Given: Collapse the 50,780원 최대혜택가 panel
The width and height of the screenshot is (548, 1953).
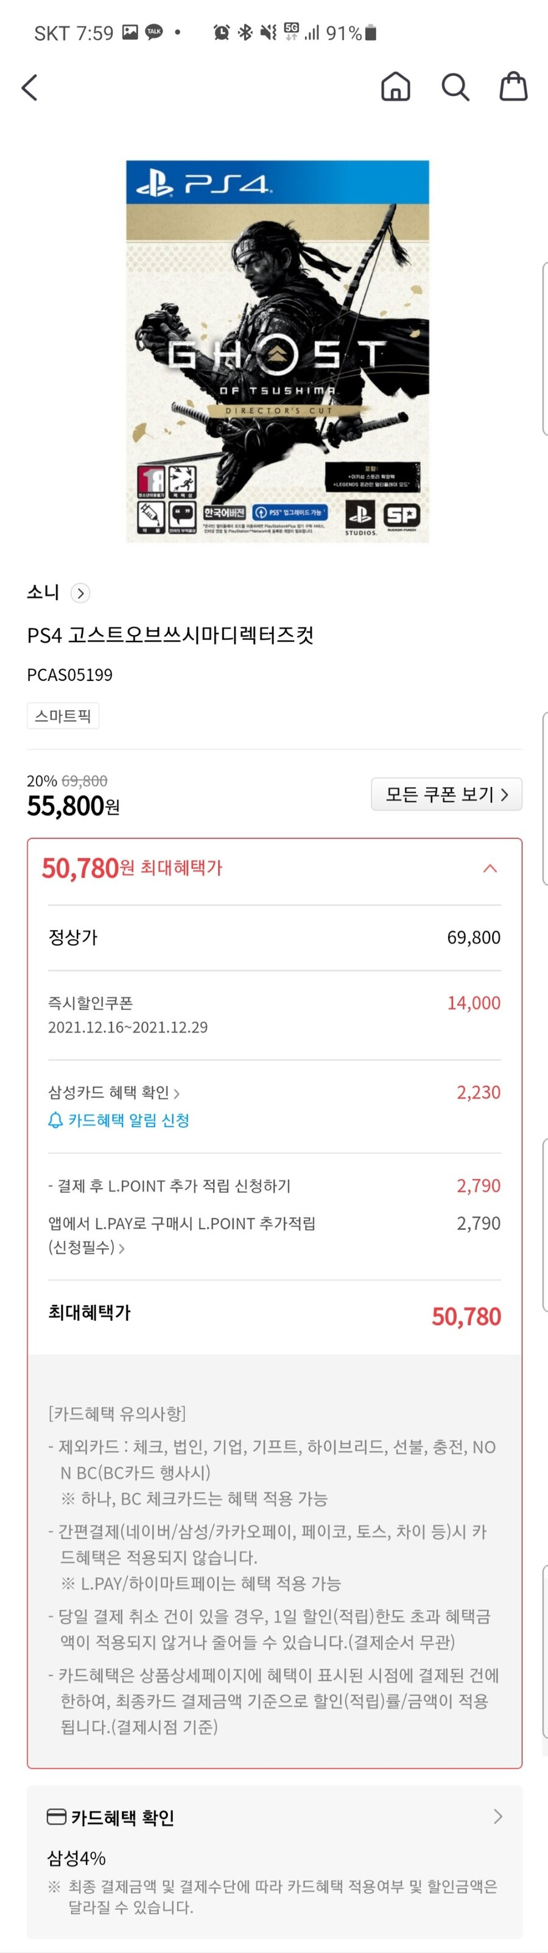Looking at the screenshot, I should [x=490, y=868].
